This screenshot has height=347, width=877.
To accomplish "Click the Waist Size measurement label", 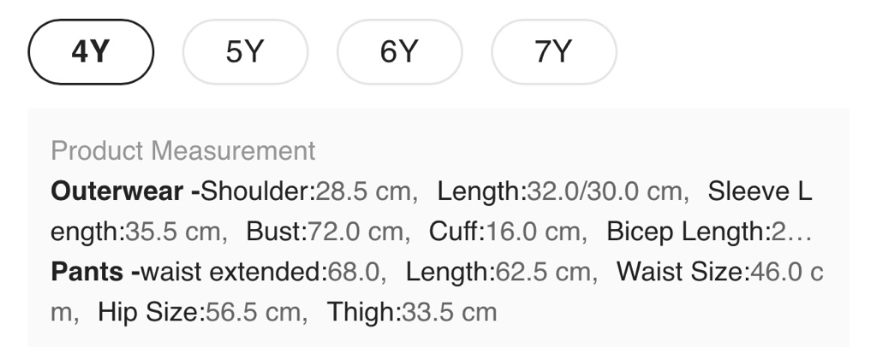I will (682, 272).
